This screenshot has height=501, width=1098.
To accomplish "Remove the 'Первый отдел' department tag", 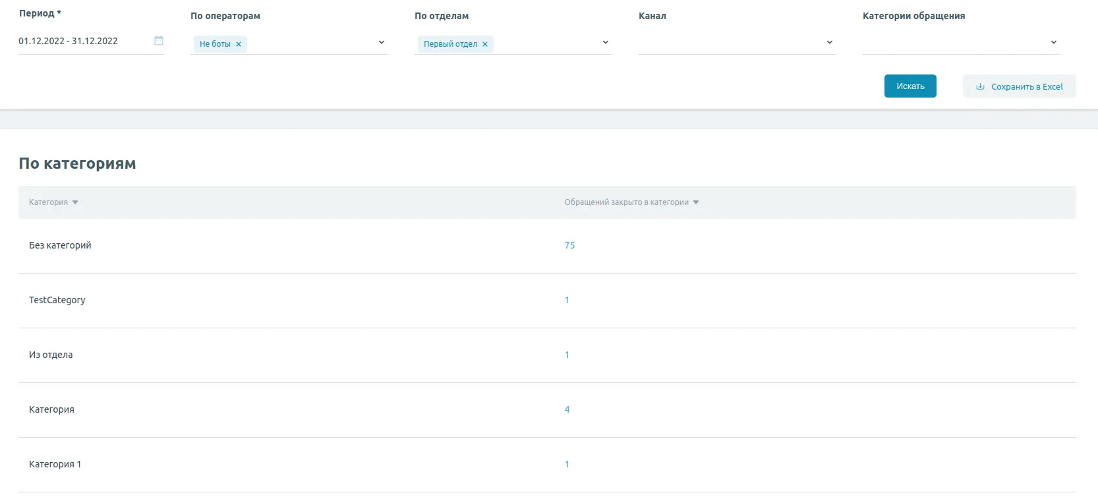I will (x=485, y=44).
